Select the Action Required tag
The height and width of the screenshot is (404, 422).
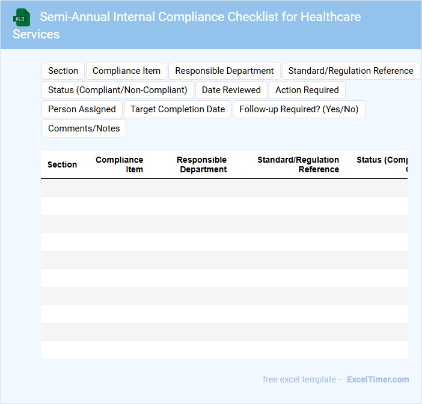[x=307, y=90]
